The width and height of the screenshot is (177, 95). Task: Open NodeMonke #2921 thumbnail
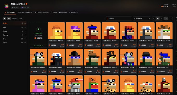pos(74,84)
